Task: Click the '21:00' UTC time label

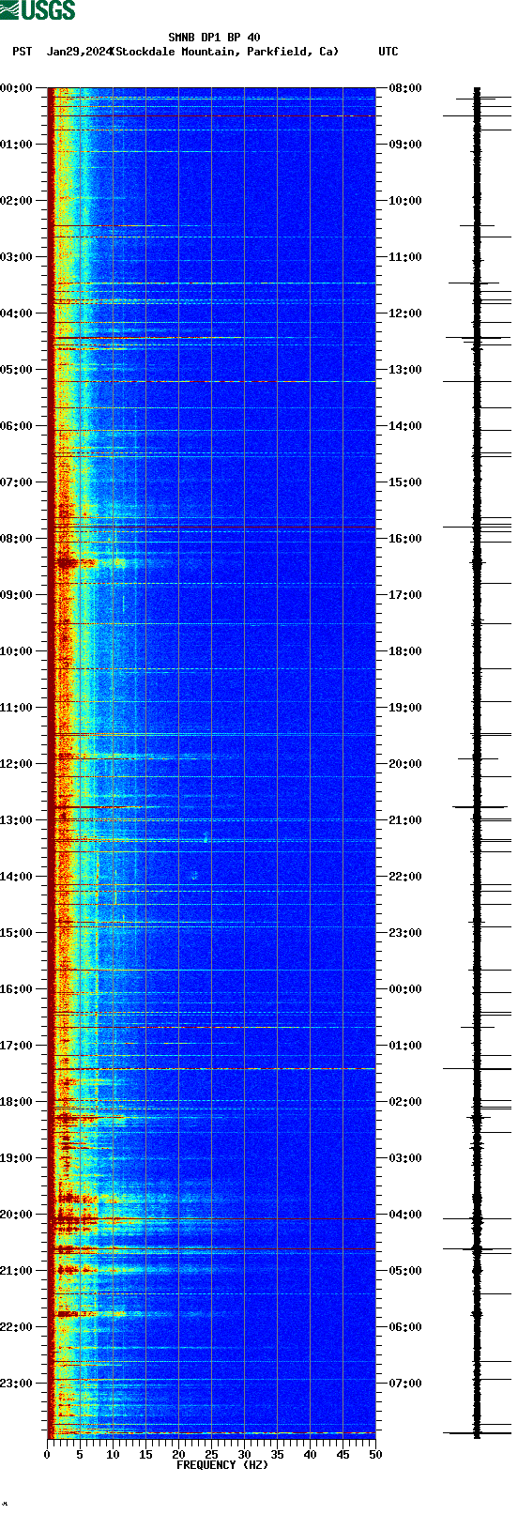Action: tap(405, 820)
